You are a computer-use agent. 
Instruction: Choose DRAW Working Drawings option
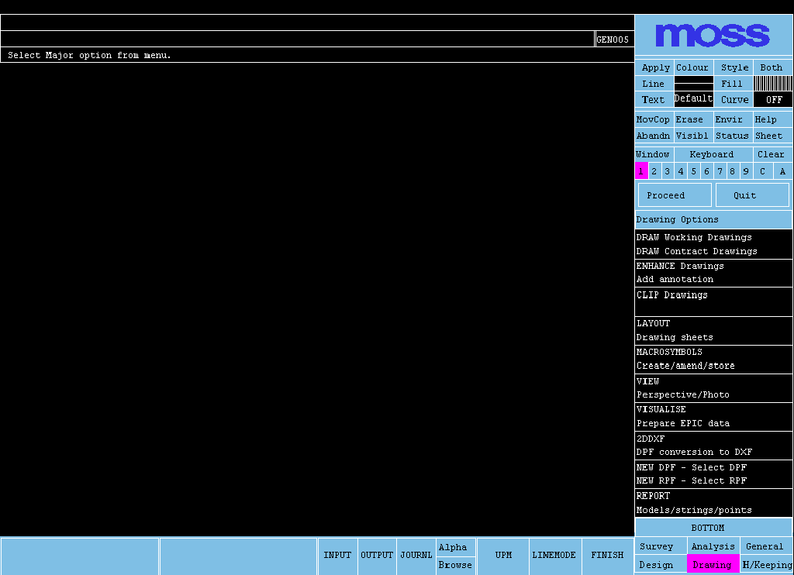click(x=694, y=237)
